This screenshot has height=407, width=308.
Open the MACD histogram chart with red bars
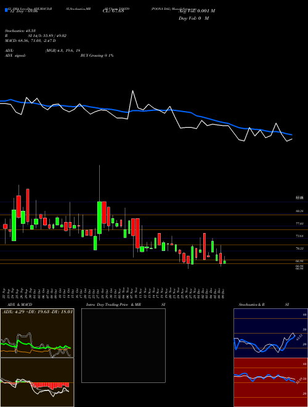click(x=37, y=382)
